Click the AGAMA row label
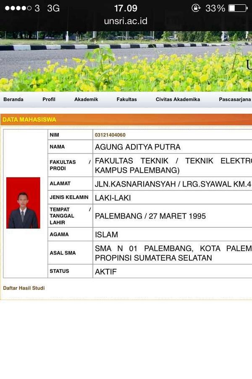This screenshot has width=252, height=379. click(x=59, y=234)
